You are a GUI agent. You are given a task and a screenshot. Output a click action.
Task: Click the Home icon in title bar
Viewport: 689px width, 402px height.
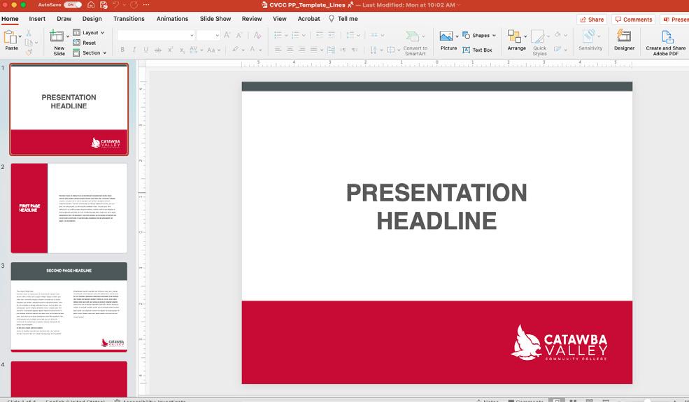tap(90, 5)
